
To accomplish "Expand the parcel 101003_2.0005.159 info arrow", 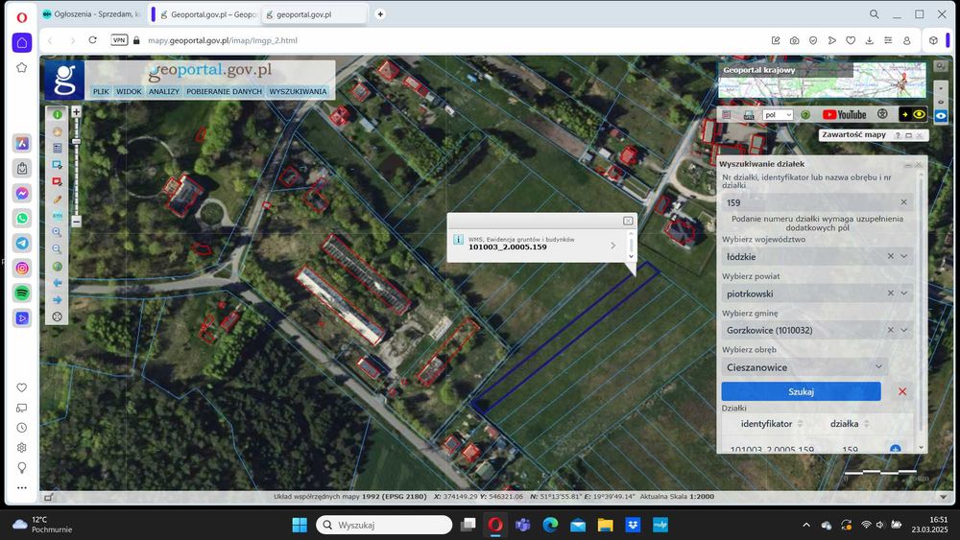I will (x=612, y=246).
